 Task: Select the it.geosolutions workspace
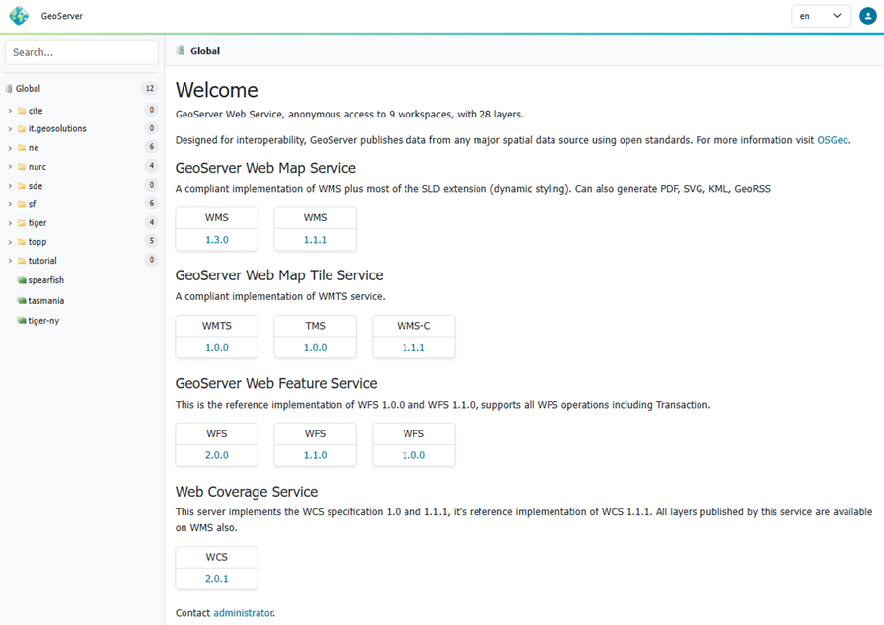pos(57,129)
